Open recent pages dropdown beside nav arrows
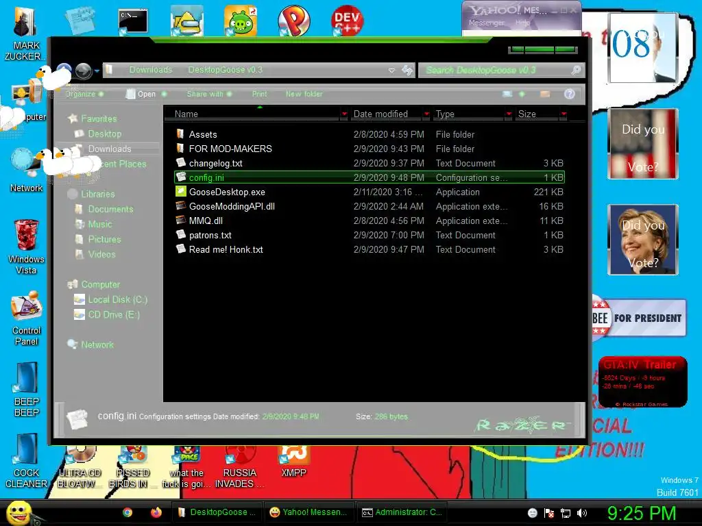Image resolution: width=702 pixels, height=526 pixels. pos(97,71)
